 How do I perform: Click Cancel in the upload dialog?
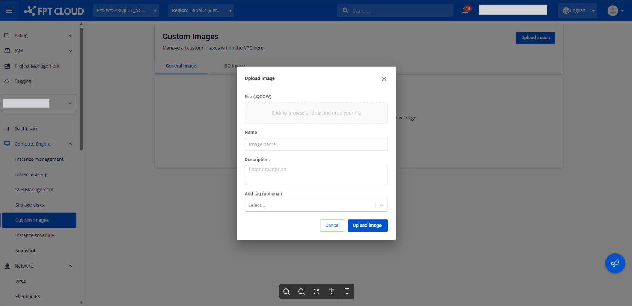point(332,225)
